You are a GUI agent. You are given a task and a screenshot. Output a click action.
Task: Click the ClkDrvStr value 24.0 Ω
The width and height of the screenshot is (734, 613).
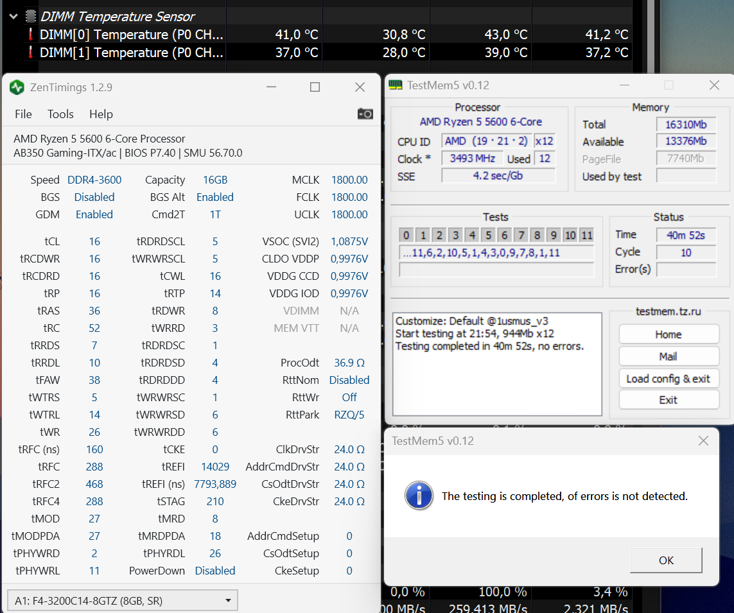coord(349,449)
